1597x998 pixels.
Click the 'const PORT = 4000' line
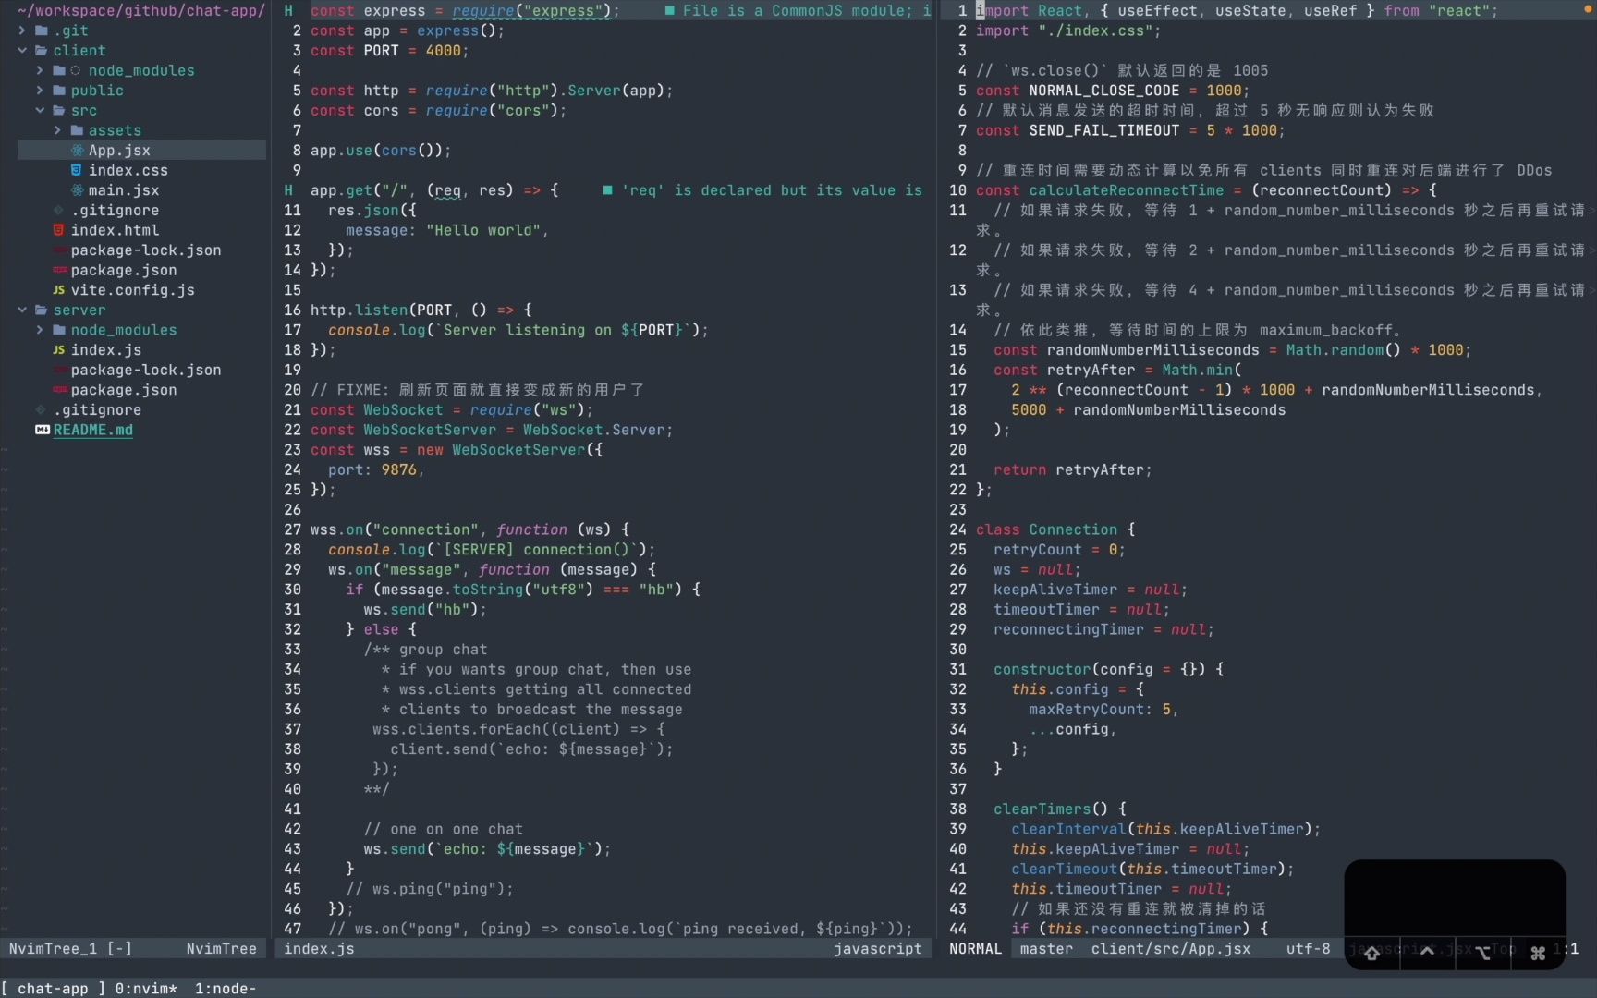389,51
